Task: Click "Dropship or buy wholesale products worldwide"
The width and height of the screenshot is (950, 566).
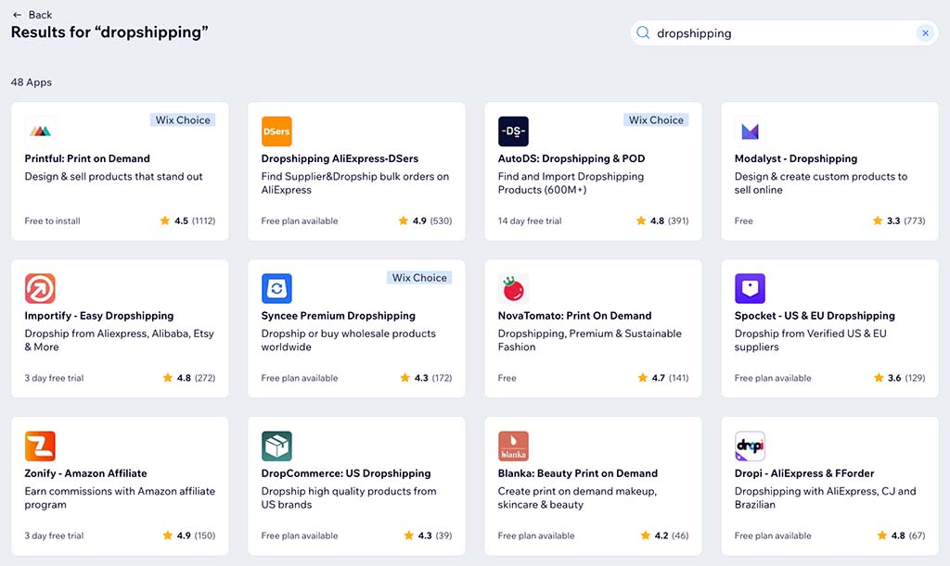Action: 349,340
